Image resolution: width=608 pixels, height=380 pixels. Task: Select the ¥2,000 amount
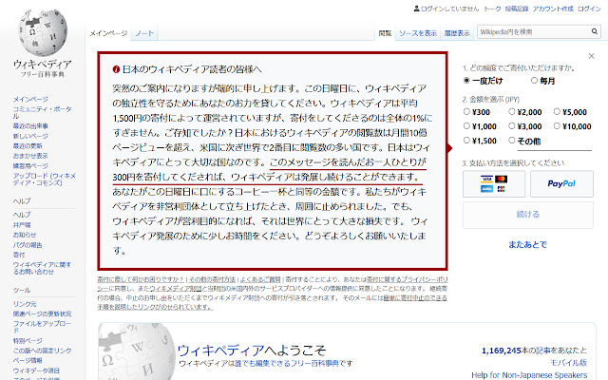point(511,112)
